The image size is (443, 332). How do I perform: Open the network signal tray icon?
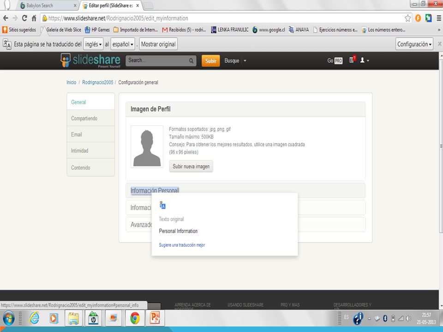pos(401,319)
